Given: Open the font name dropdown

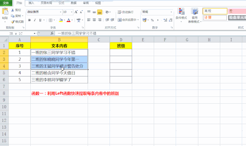Looking at the screenshot, I should 60,12.
